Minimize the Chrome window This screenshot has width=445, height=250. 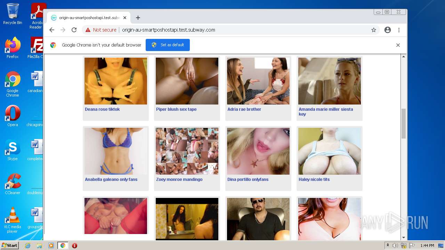click(378, 12)
